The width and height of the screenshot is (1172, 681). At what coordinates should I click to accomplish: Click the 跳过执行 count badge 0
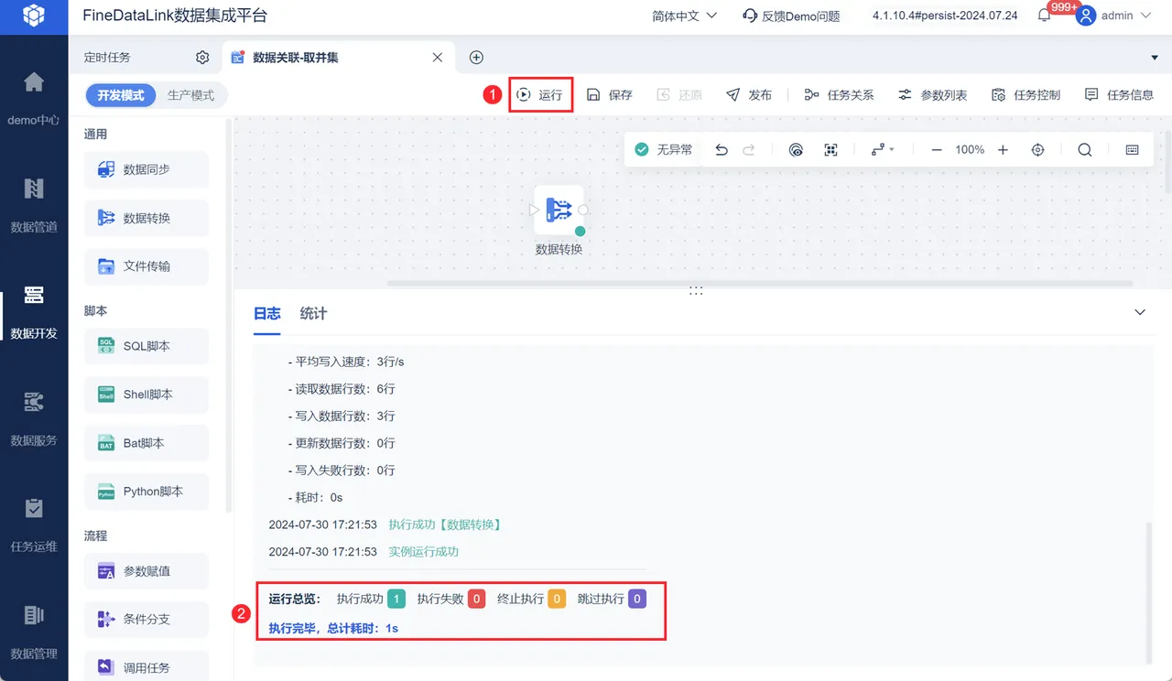coord(637,599)
